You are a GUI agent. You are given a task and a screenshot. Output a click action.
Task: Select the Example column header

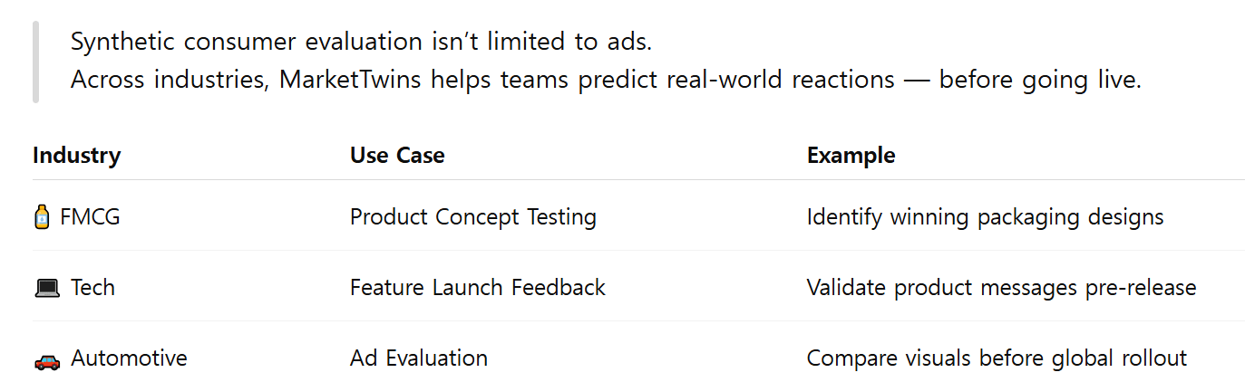(x=851, y=155)
